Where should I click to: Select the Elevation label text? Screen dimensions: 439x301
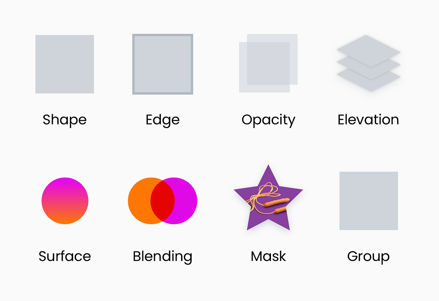click(x=368, y=120)
